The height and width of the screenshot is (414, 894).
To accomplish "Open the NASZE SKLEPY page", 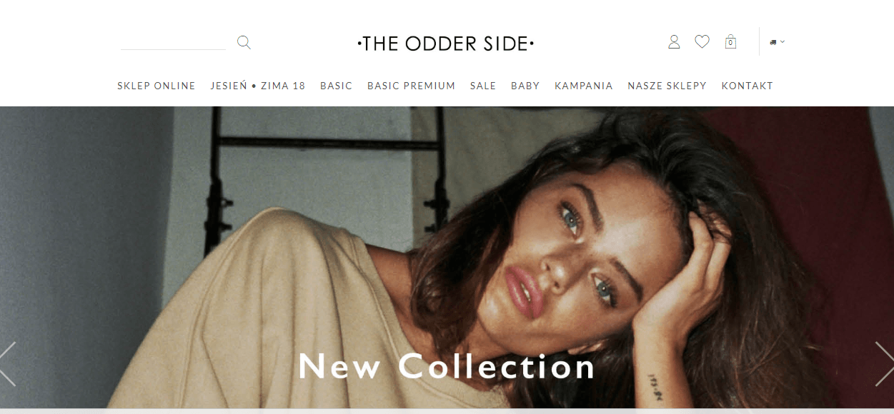I will pyautogui.click(x=667, y=86).
